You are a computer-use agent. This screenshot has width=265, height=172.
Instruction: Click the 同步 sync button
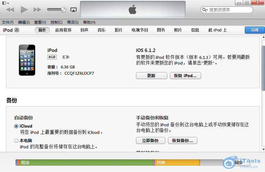pos(239,163)
